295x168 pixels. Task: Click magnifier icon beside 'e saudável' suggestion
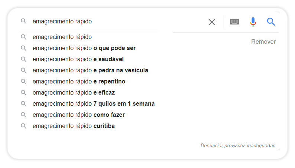tap(23, 59)
